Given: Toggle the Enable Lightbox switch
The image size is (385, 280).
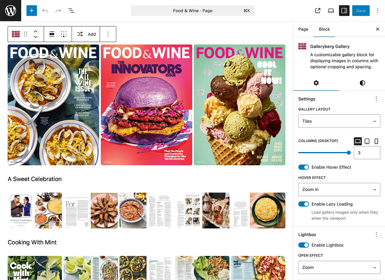Looking at the screenshot, I should point(304,245).
